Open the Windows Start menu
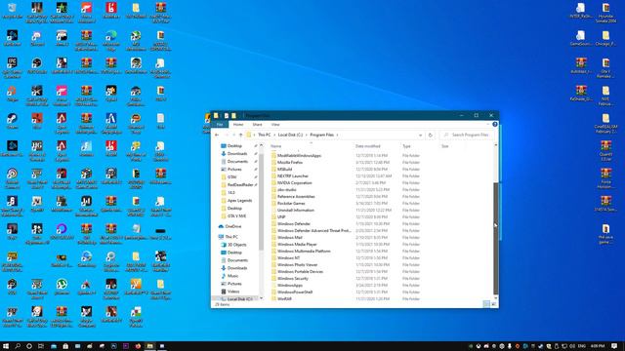 (6, 346)
